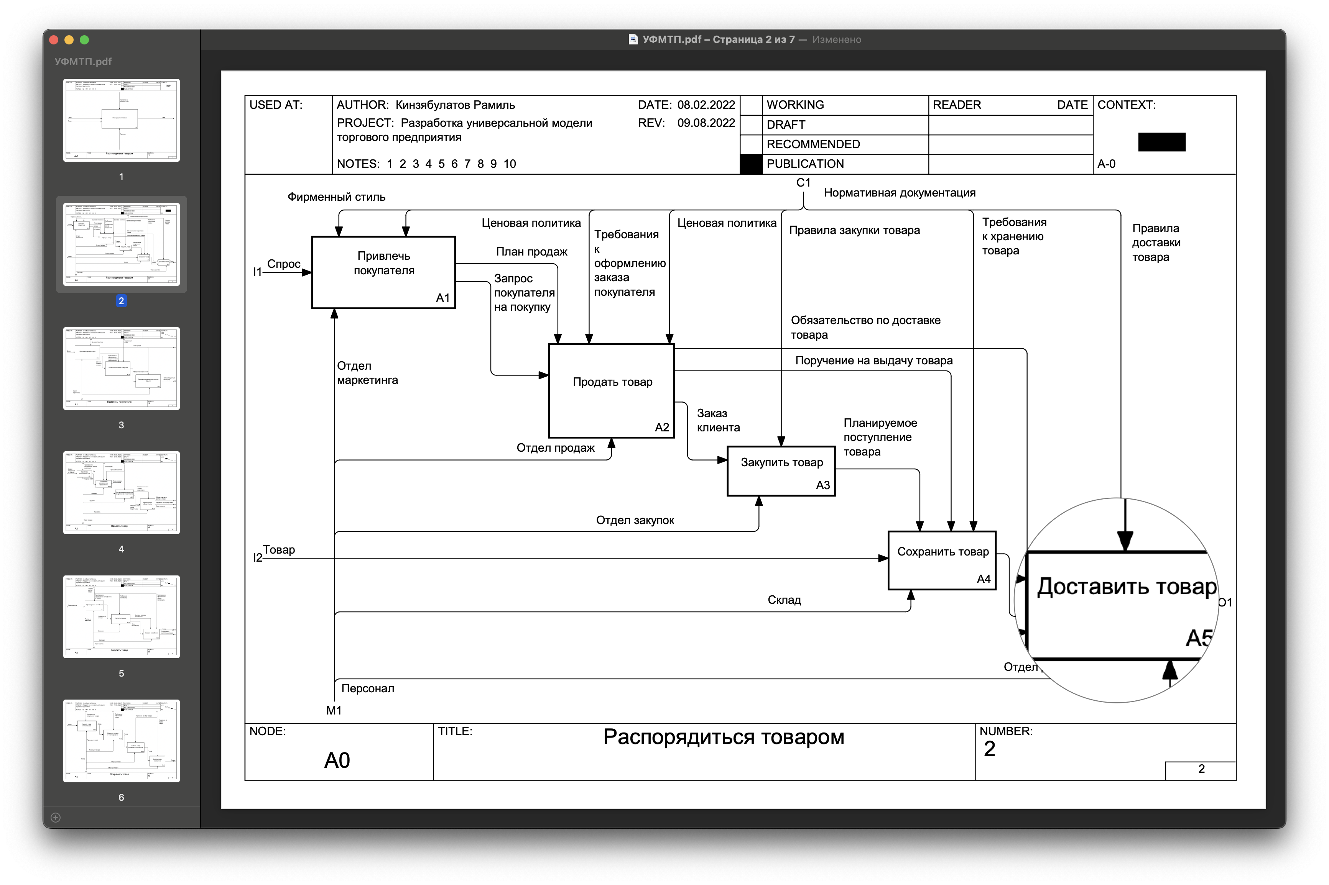This screenshot has width=1329, height=885.
Task: Click the 'Товар' input label near I2
Action: pyautogui.click(x=279, y=550)
